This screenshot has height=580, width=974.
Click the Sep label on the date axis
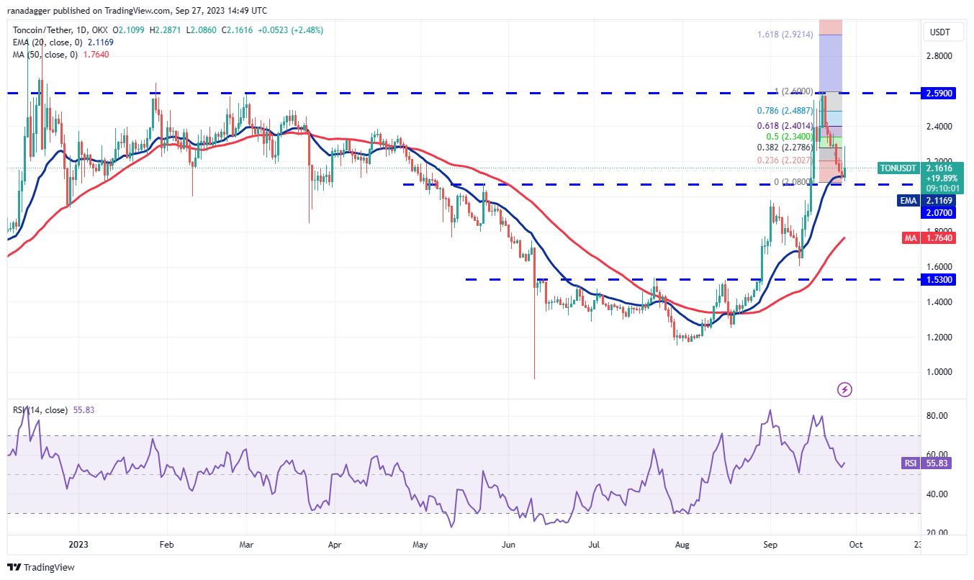[770, 545]
